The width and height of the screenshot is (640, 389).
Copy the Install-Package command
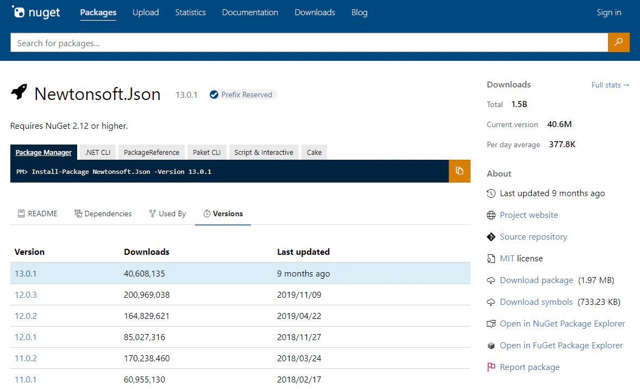[x=459, y=171]
